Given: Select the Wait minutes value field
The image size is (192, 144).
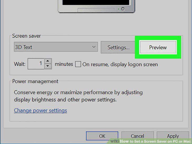Looking at the screenshot, I should click(x=36, y=64).
